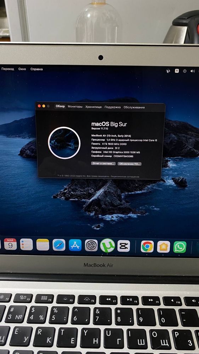This screenshot has height=354, width=199.
Task: Close the About This Mac window
Action: click(x=39, y=106)
